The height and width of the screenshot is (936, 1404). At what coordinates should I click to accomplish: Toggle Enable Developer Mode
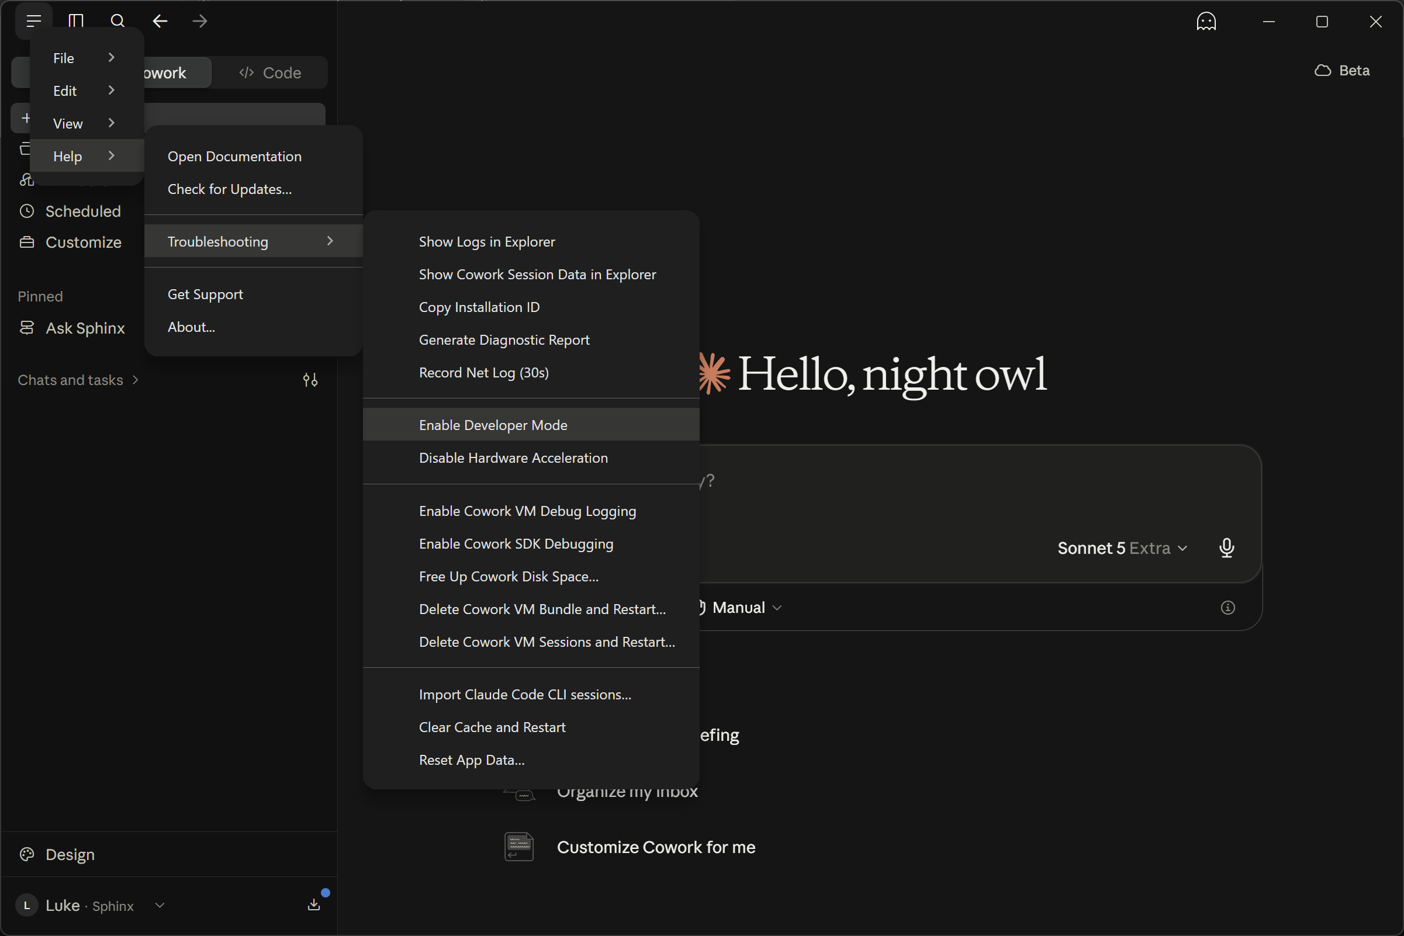531,425
